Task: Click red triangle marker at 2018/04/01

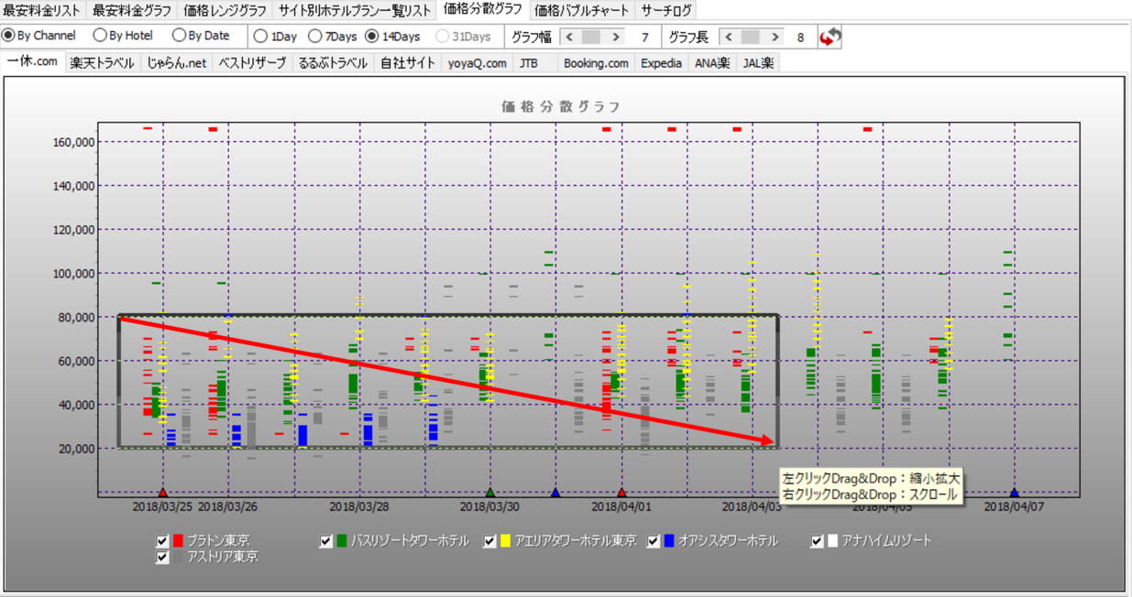Action: click(x=621, y=493)
